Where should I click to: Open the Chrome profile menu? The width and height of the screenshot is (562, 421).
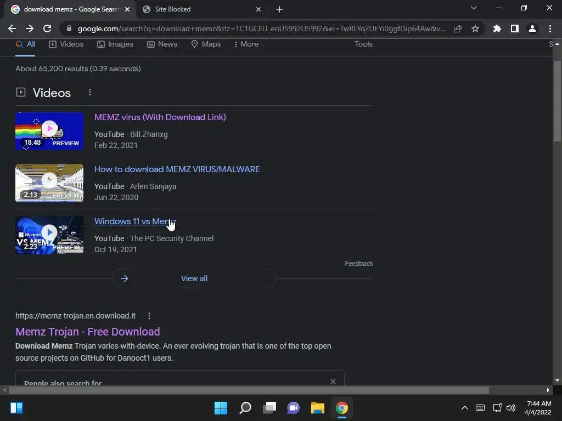pos(532,29)
